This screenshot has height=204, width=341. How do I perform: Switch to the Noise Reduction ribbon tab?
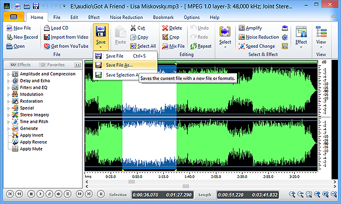click(126, 17)
